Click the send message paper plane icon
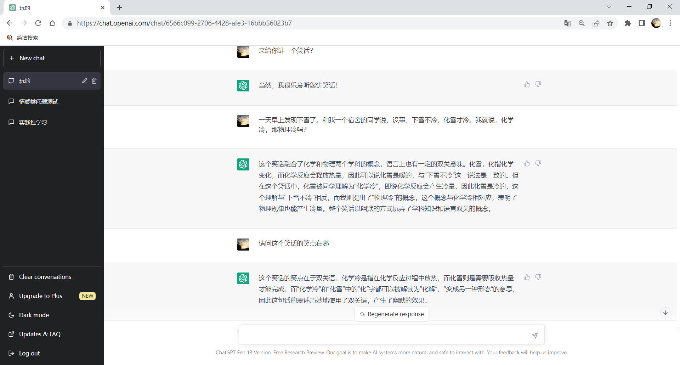The image size is (680, 365). tap(534, 335)
